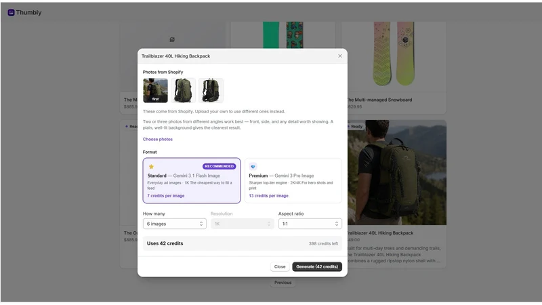542x305 pixels.
Task: Click the Close button in dialog
Action: point(280,266)
